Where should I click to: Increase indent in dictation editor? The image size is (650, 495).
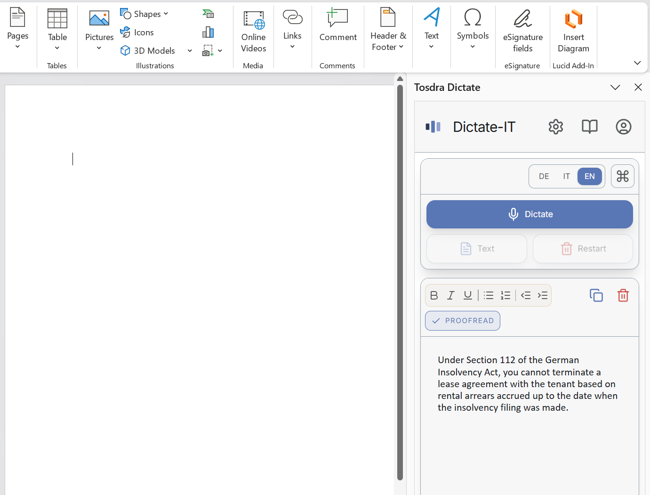543,295
